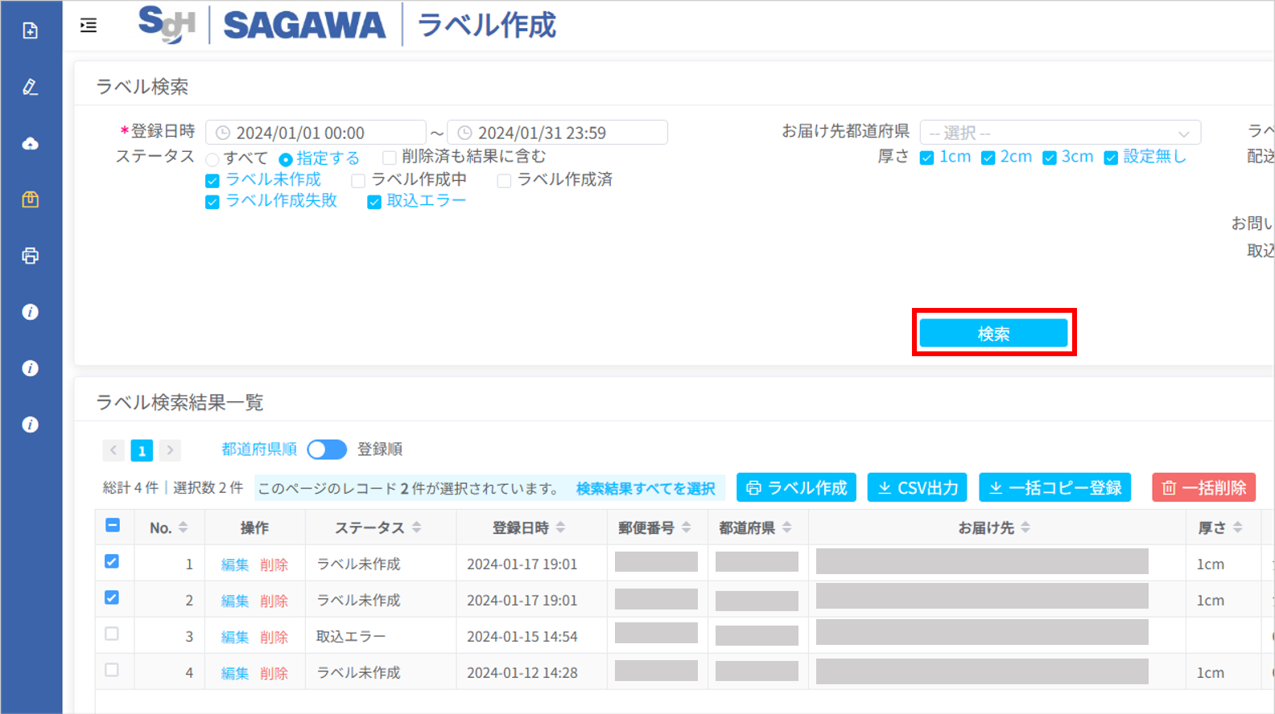Uncheck 設定無し thickness checkbox
Viewport: 1275px width, 714px height.
1111,158
